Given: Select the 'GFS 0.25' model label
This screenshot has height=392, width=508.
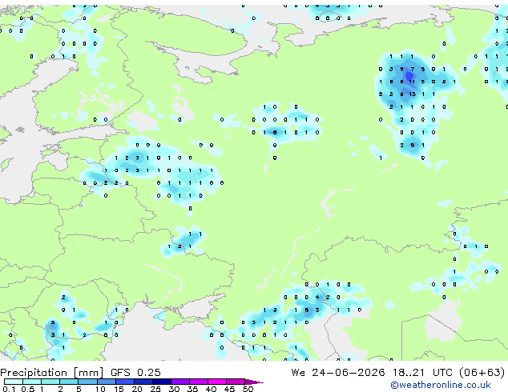Looking at the screenshot, I should [x=135, y=373].
